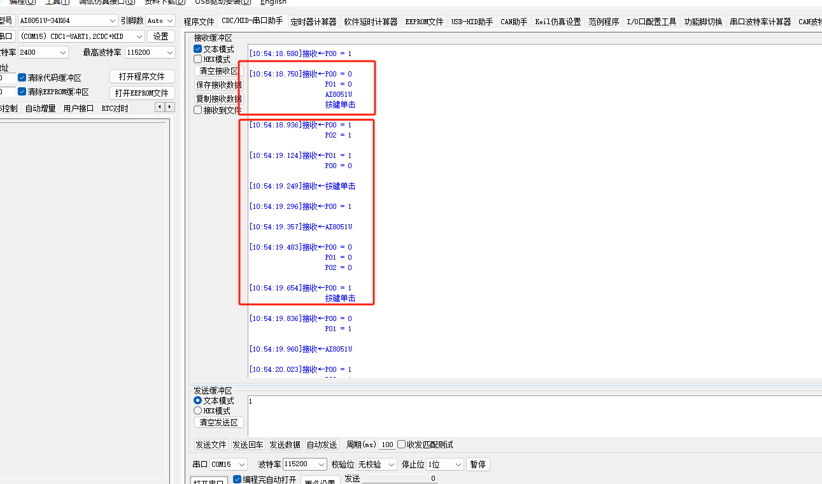822x484 pixels.
Task: Open the 资料下载(D) menu
Action: click(x=165, y=3)
